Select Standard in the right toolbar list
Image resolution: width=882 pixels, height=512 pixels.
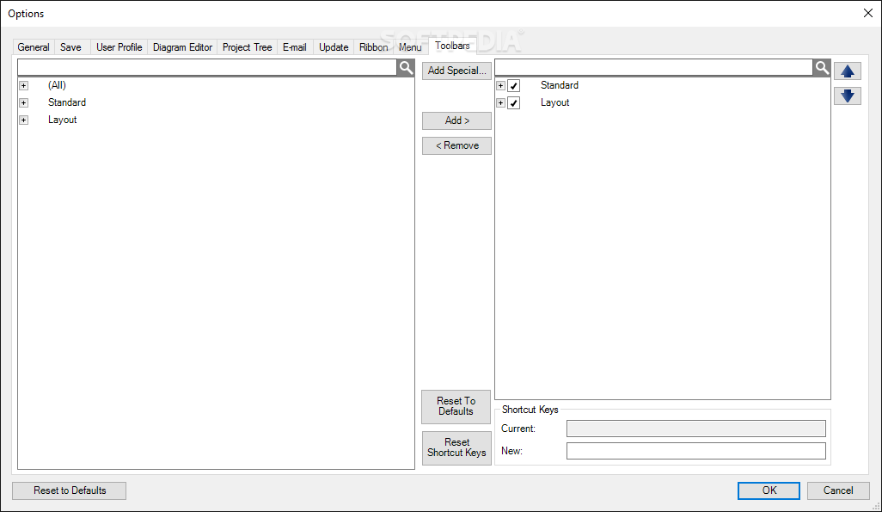[560, 85]
